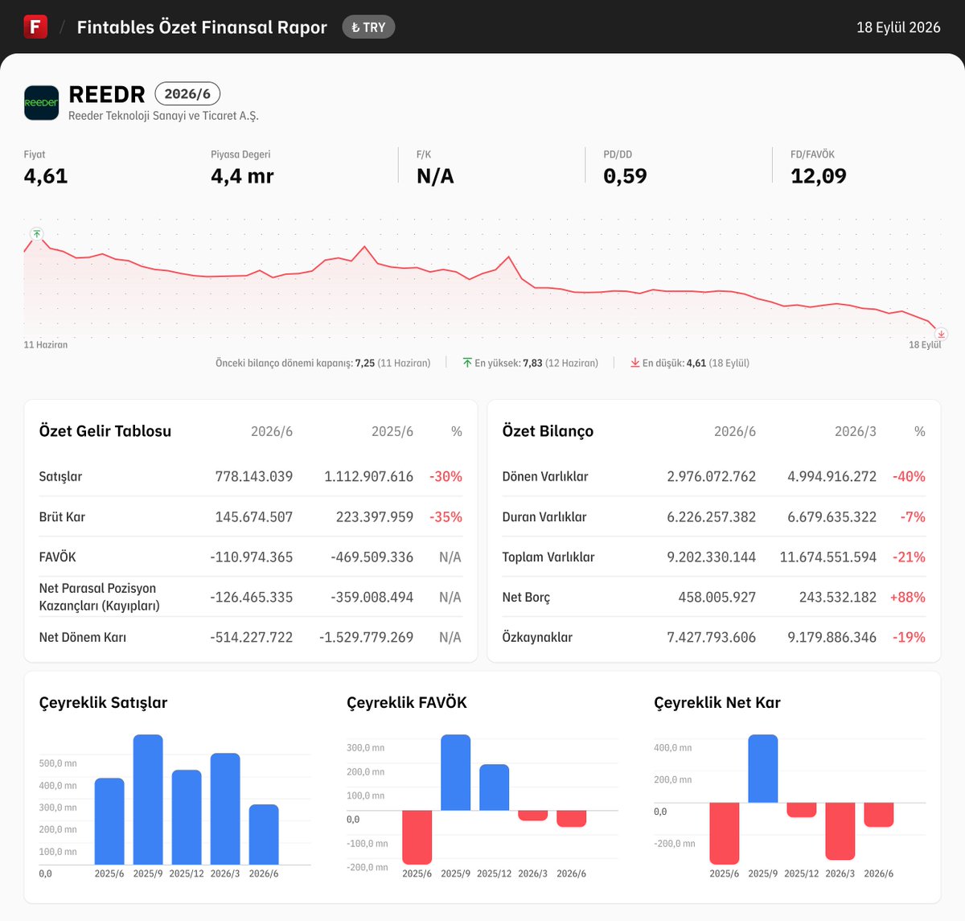The width and height of the screenshot is (965, 921).
Task: Click the Çeyreklik FAVÖK chart title
Action: pos(407,702)
